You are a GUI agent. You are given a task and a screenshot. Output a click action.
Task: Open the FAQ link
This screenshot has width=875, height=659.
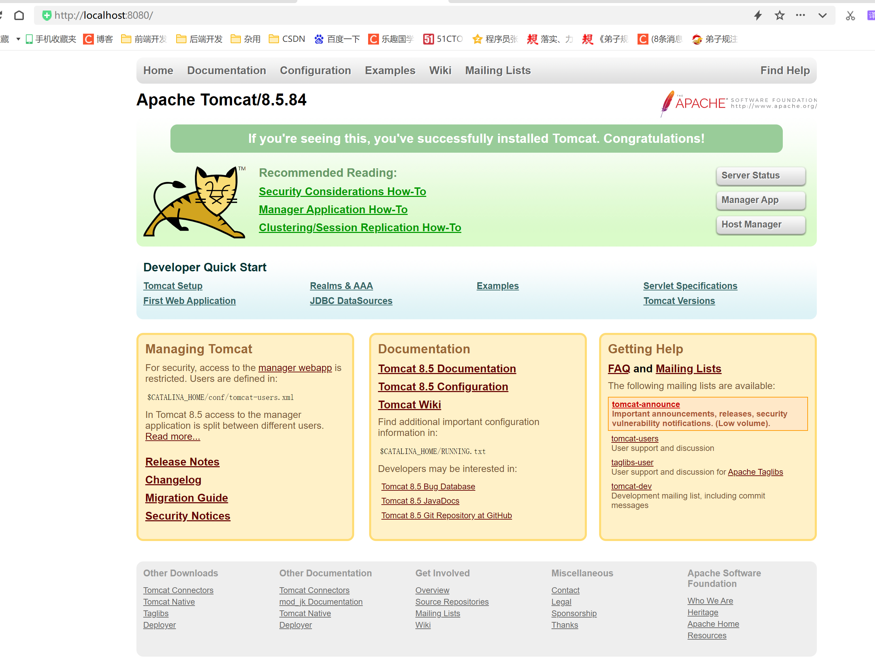pyautogui.click(x=619, y=369)
